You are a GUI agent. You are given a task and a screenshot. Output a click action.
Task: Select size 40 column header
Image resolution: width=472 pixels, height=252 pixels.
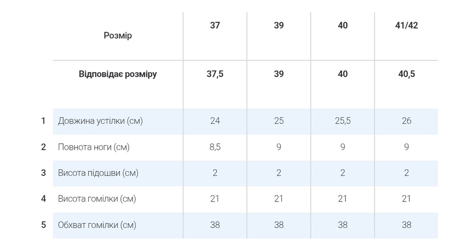point(343,26)
